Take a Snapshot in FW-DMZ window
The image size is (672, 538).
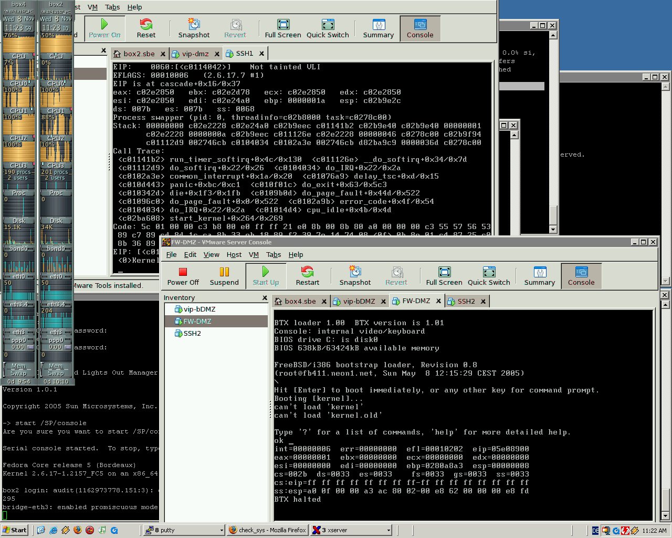coord(355,276)
